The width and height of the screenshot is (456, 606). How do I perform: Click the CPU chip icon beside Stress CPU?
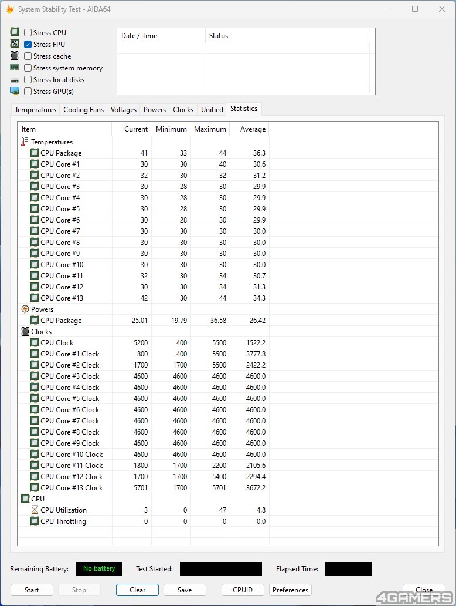15,32
